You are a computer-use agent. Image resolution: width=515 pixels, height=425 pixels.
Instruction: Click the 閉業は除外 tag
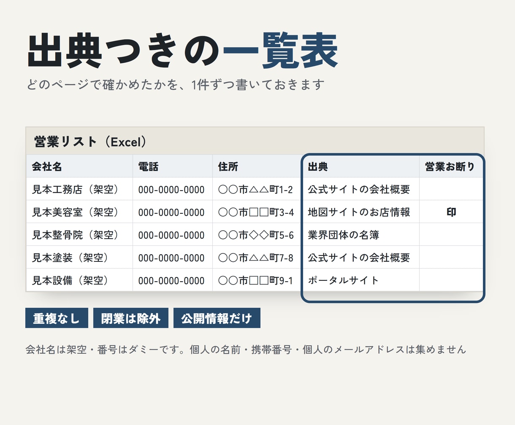131,318
